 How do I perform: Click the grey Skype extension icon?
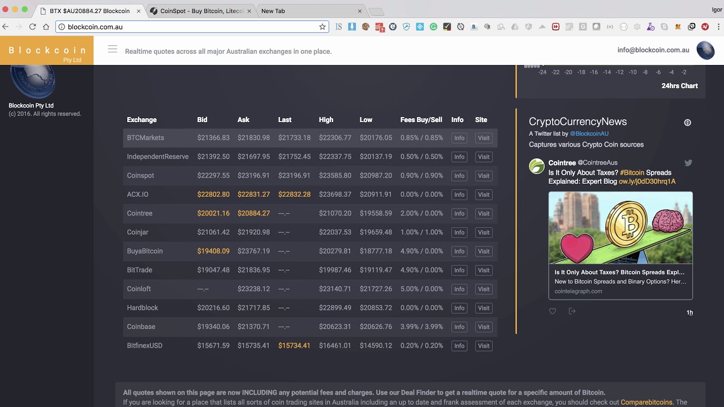pos(664,27)
